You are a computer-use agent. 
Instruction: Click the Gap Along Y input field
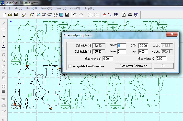[108, 59]
